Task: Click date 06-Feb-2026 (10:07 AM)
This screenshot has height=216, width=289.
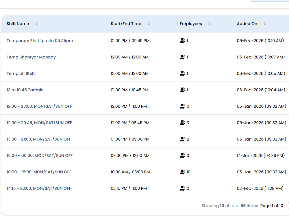Action: pyautogui.click(x=261, y=57)
